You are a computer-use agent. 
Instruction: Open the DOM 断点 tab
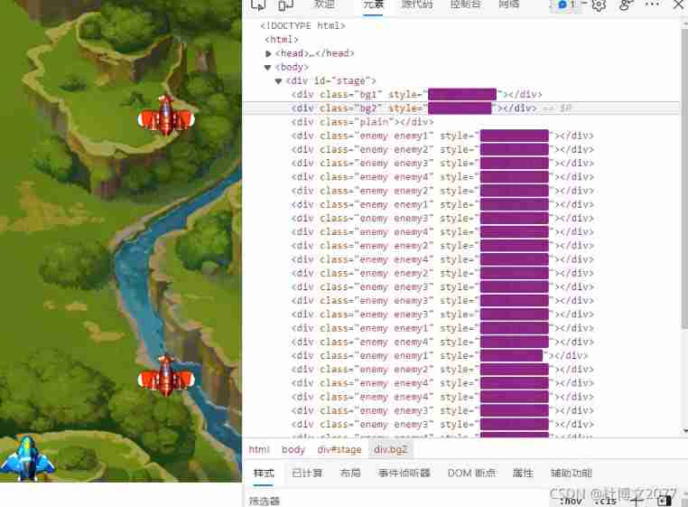471,474
